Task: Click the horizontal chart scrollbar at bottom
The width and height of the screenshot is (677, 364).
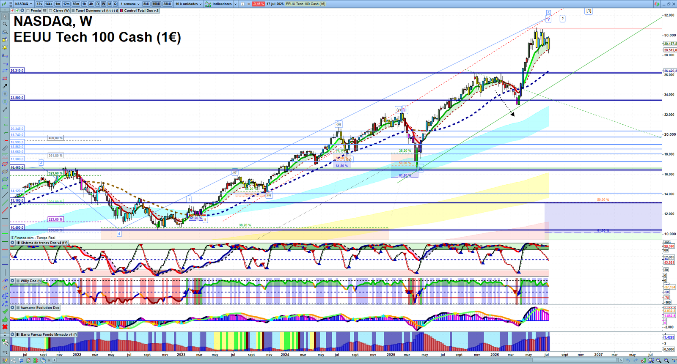Action: (337, 360)
